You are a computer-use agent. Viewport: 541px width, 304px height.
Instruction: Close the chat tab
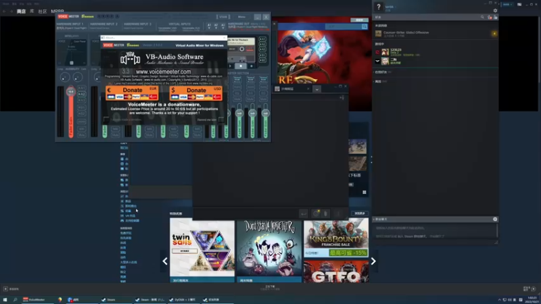pos(308,89)
